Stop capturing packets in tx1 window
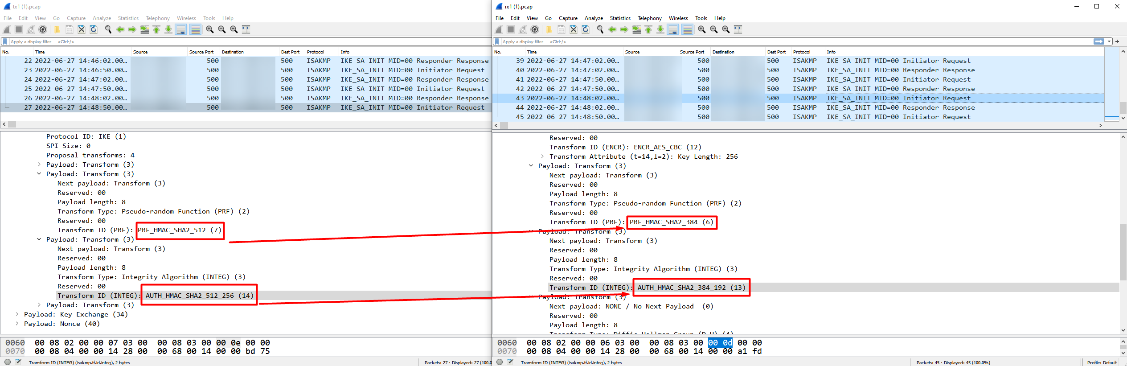1127x366 pixels. pyautogui.click(x=19, y=29)
